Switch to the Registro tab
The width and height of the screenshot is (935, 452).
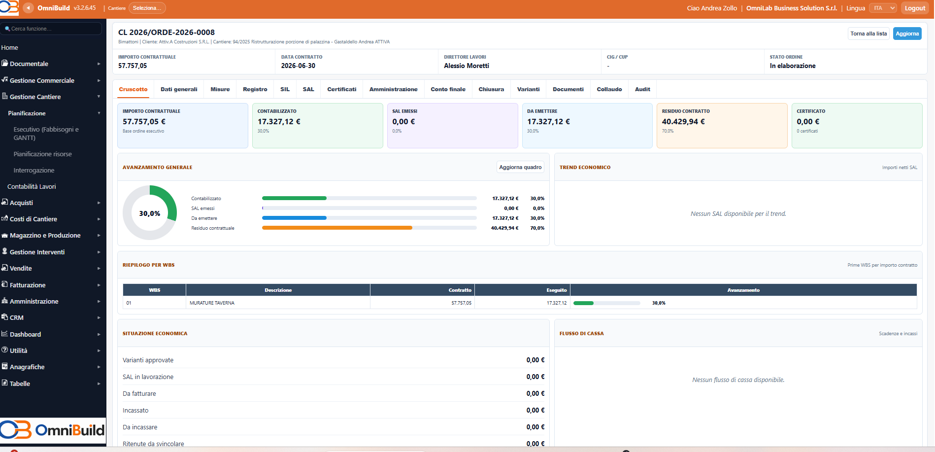tap(255, 89)
